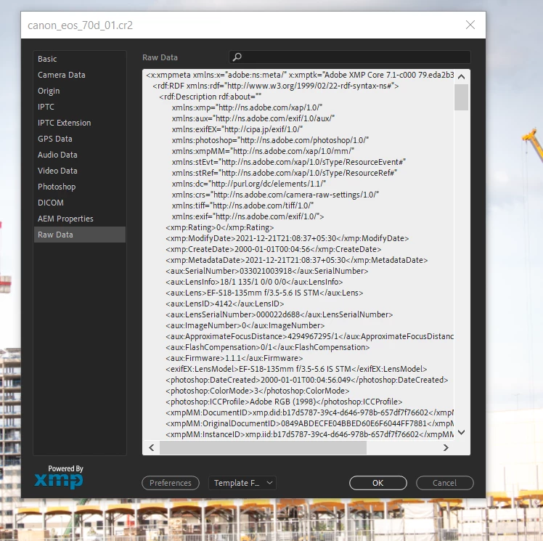Screen dimensions: 543x541
Task: Click the xmpMM:DocumentID line
Action: 309,412
